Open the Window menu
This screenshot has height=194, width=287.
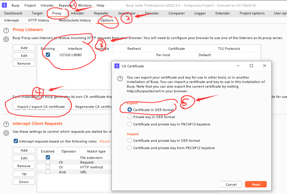(x=85, y=5)
